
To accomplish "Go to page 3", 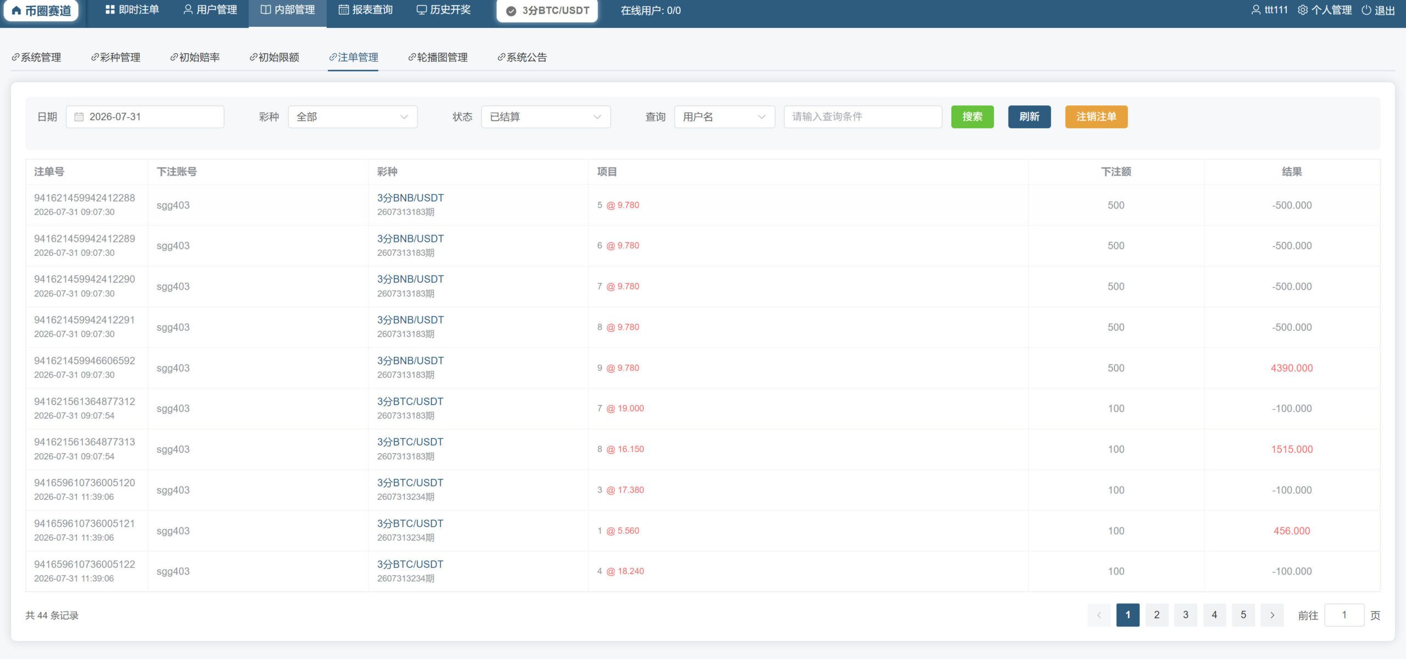I will click(1186, 615).
